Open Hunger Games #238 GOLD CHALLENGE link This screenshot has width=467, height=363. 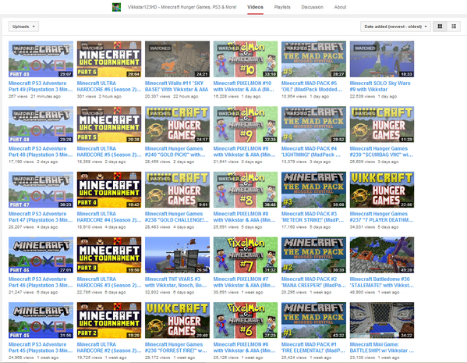click(177, 217)
